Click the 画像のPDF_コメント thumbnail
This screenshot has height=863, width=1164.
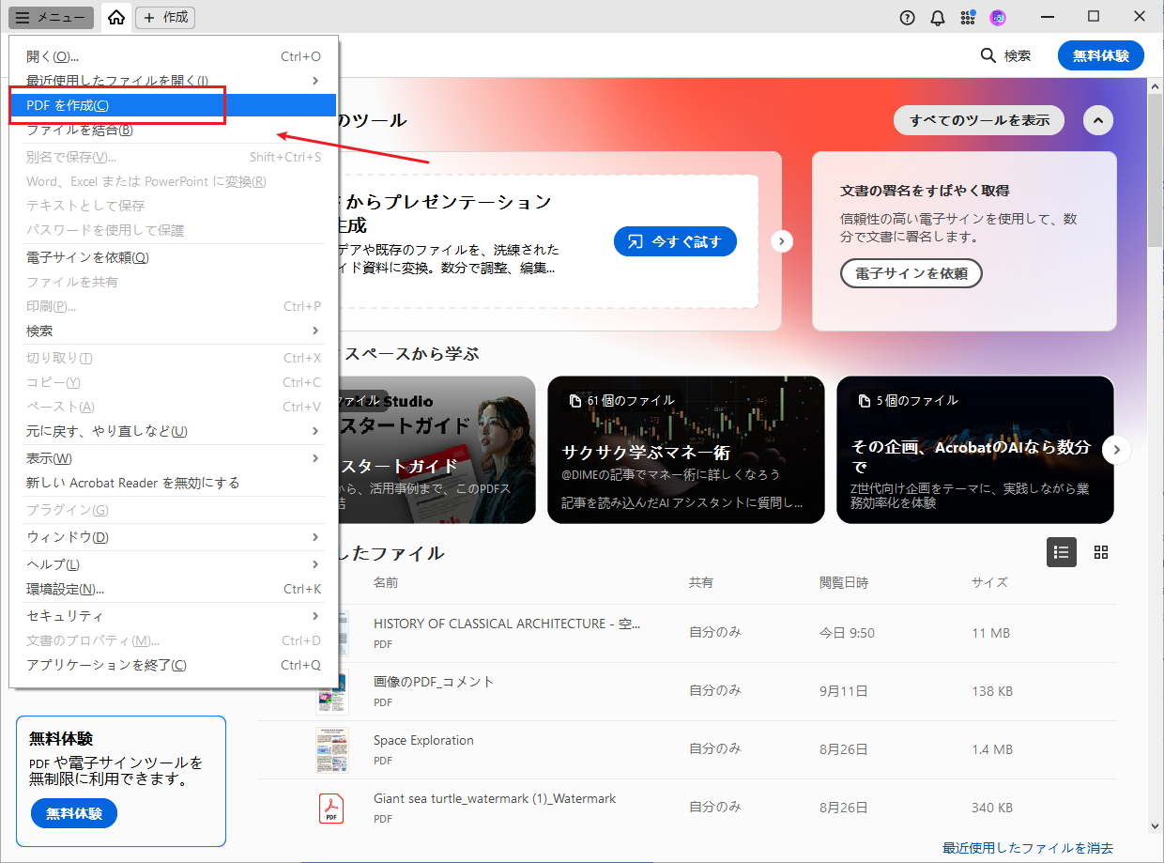[x=332, y=692]
